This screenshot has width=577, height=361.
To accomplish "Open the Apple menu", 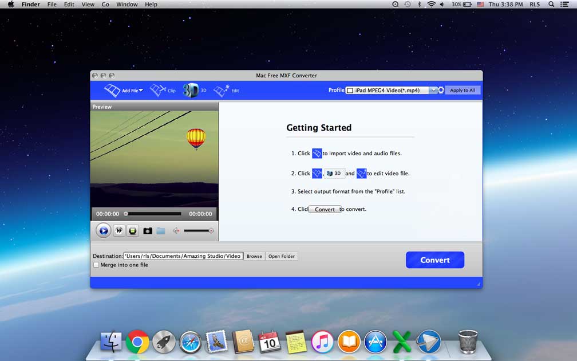I will click(11, 5).
